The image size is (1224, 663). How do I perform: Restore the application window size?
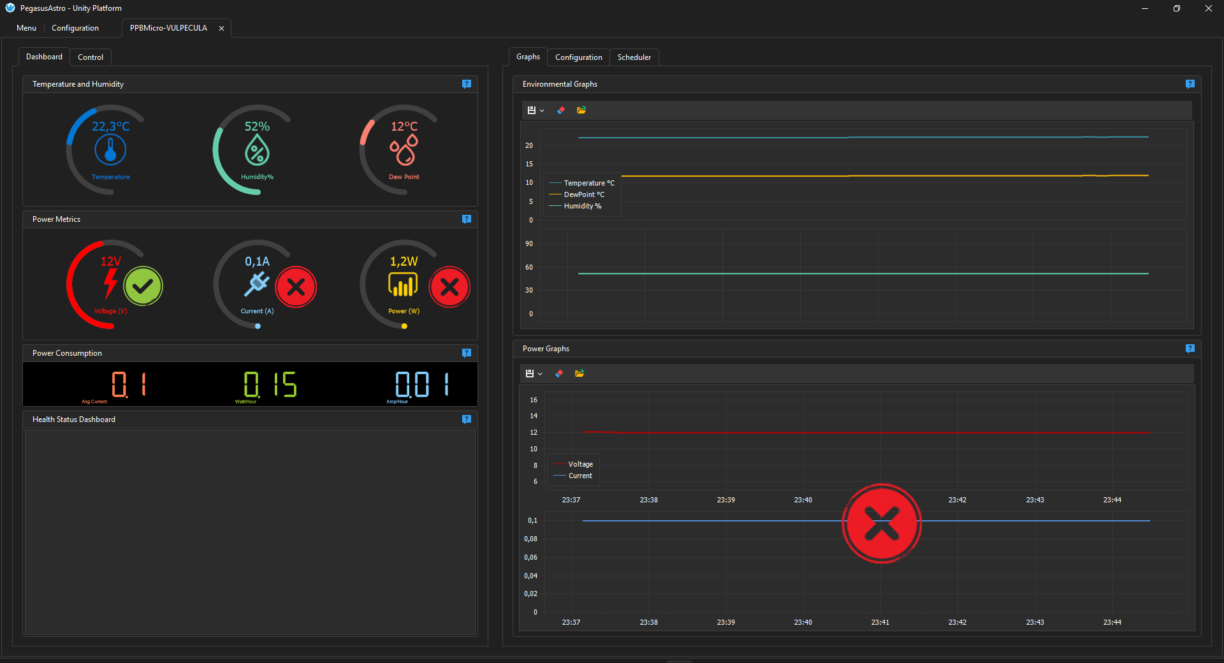[1176, 8]
